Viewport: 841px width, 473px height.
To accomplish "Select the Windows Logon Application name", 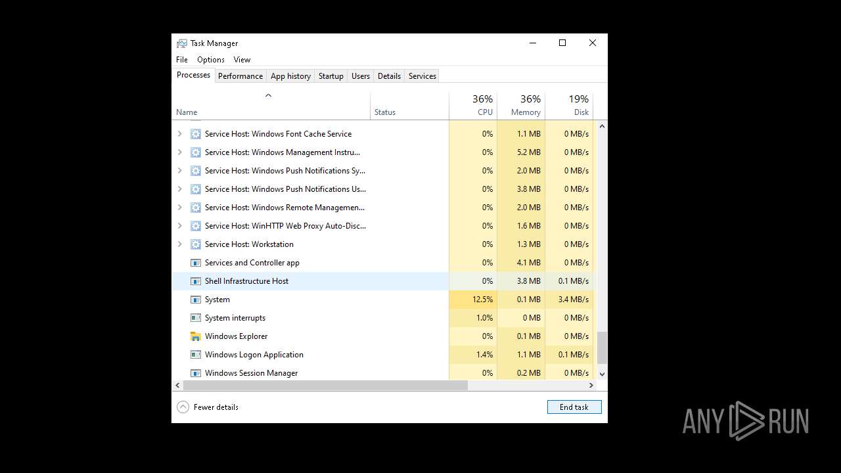I will pyautogui.click(x=254, y=355).
